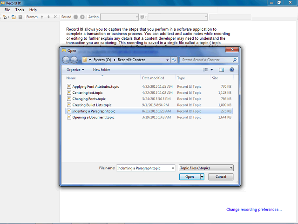Open the Help menu
Screen dimensions: 298x224
point(33,10)
